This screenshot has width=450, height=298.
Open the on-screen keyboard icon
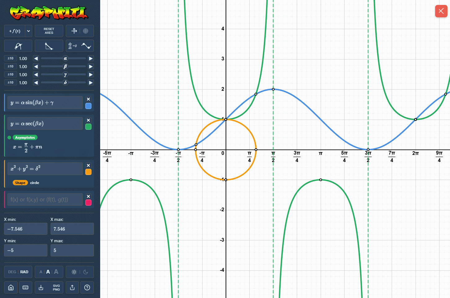tap(25, 287)
